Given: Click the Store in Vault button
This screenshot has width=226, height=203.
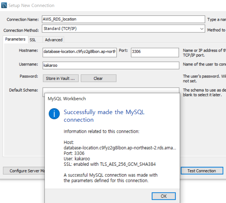Looking at the screenshot, I should tap(61, 78).
